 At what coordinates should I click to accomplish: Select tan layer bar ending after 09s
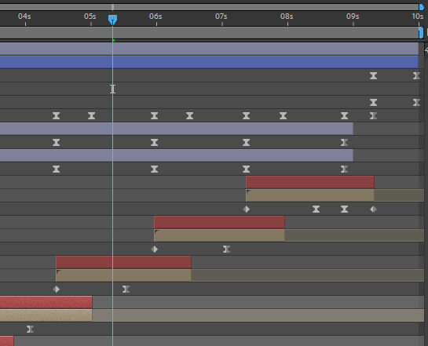click(310, 195)
